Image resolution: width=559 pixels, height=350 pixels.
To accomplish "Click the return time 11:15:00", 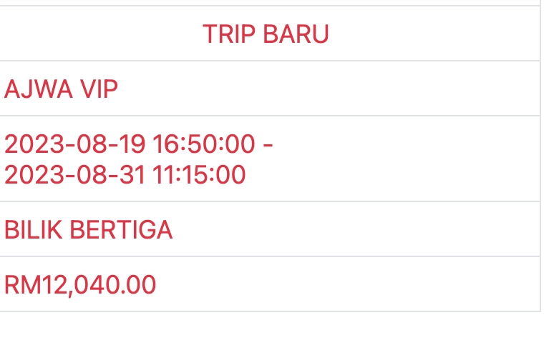I will point(198,174).
